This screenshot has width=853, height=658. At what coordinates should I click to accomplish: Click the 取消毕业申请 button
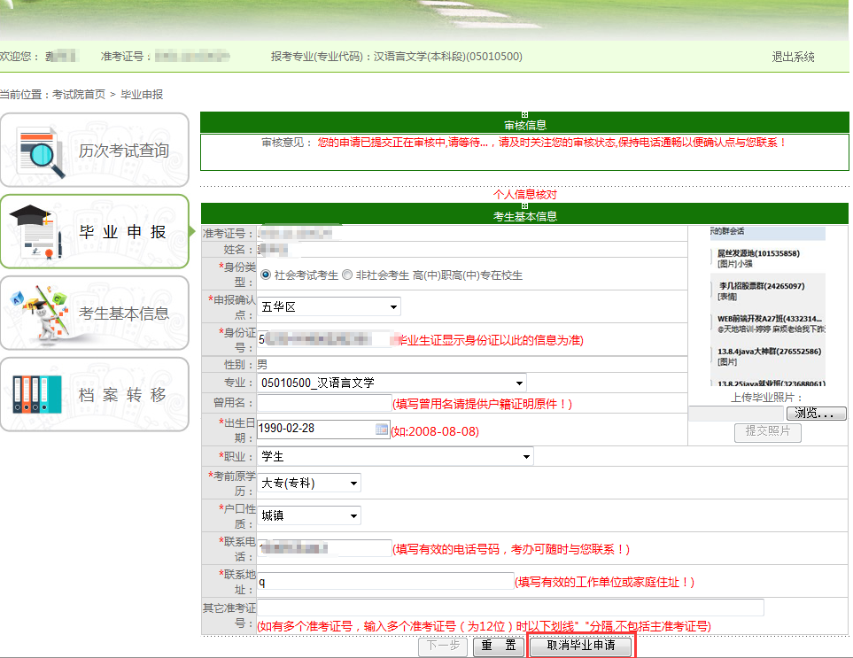[581, 646]
